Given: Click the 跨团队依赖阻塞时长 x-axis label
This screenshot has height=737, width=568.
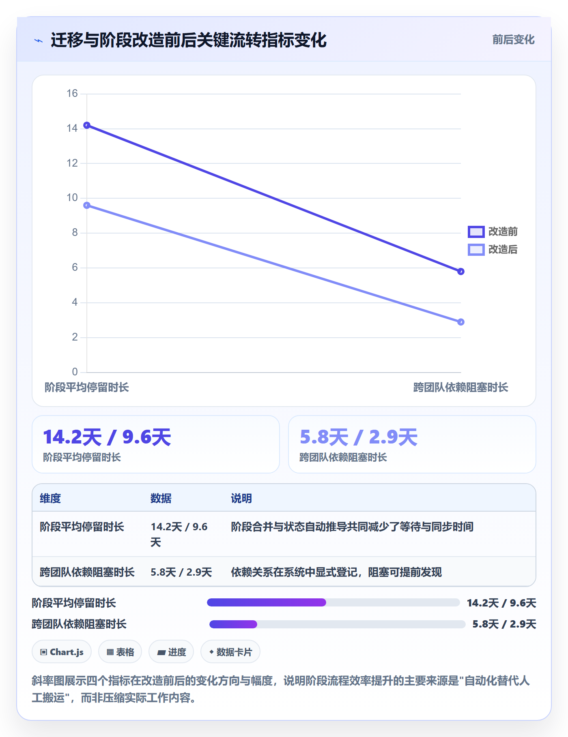Looking at the screenshot, I should (461, 388).
